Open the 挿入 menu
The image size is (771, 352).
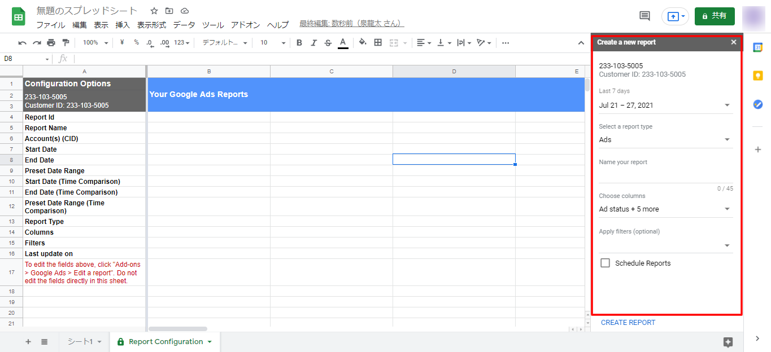pyautogui.click(x=123, y=25)
